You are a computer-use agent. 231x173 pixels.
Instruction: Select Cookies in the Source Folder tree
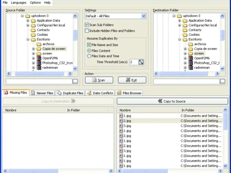pos(42,35)
